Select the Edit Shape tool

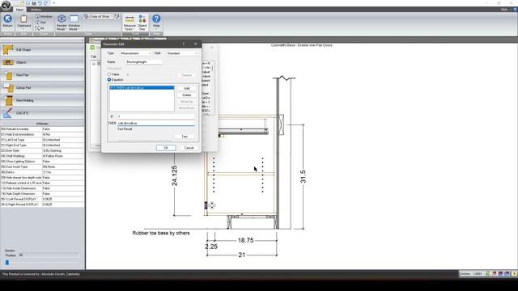(42, 49)
